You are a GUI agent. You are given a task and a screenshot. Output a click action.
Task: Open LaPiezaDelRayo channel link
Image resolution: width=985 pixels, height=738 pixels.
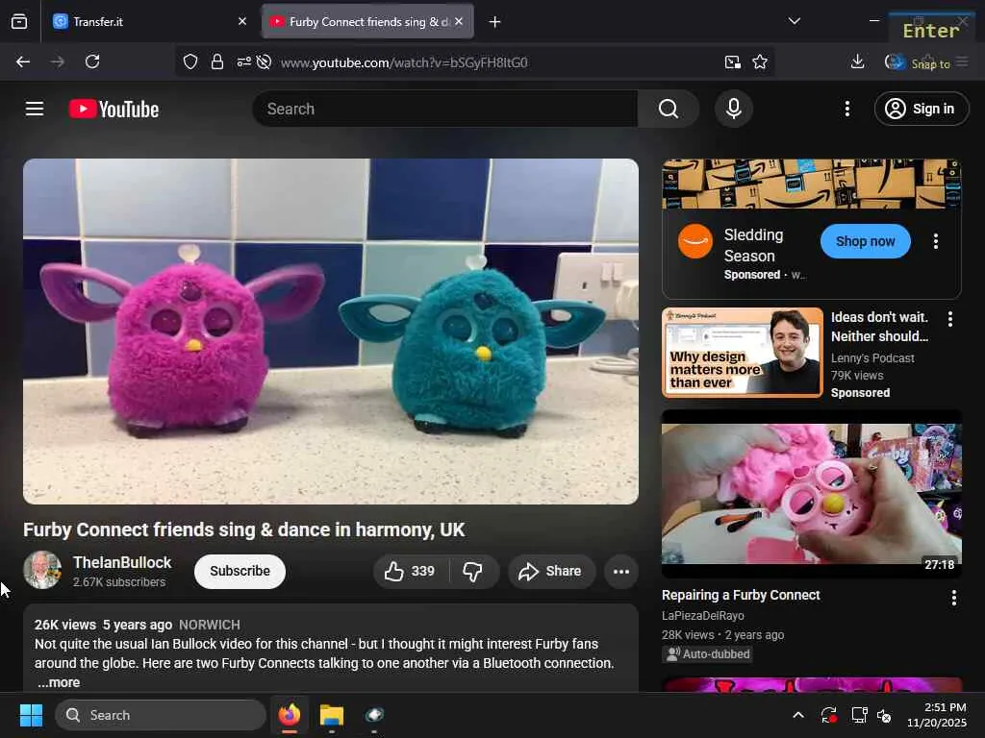[x=702, y=616]
